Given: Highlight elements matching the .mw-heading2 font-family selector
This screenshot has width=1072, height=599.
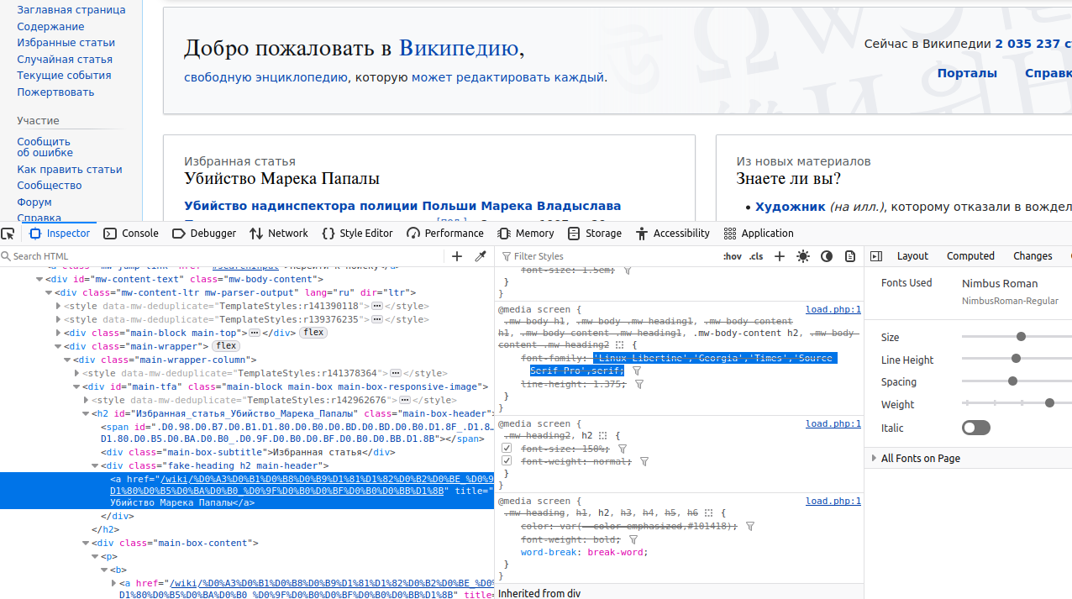Looking at the screenshot, I should click(x=620, y=344).
